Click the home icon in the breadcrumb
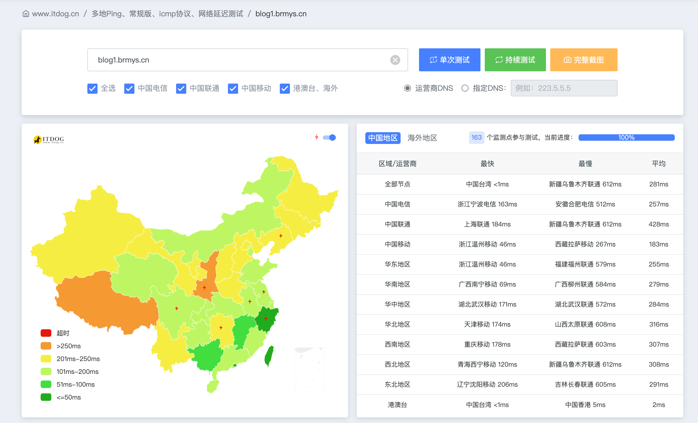This screenshot has width=698, height=423. 26,14
